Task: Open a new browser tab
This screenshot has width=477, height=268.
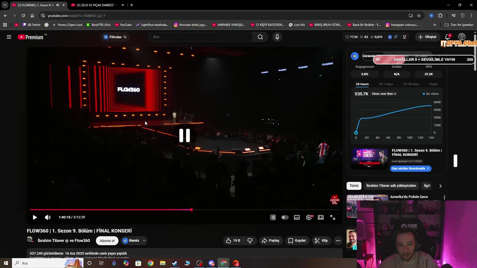Action: pyautogui.click(x=132, y=5)
